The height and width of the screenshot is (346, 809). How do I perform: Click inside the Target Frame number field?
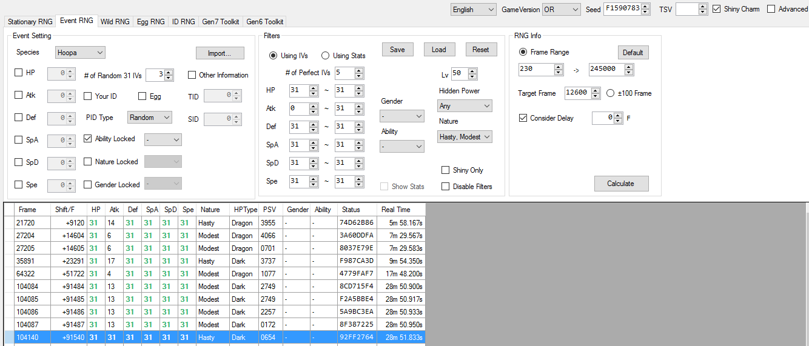[x=576, y=93]
